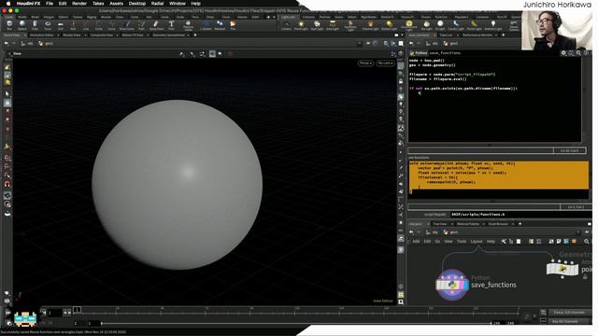Viewport: 598px width, 336px height.
Task: Open the No cam camera dropdown
Action: click(x=385, y=63)
